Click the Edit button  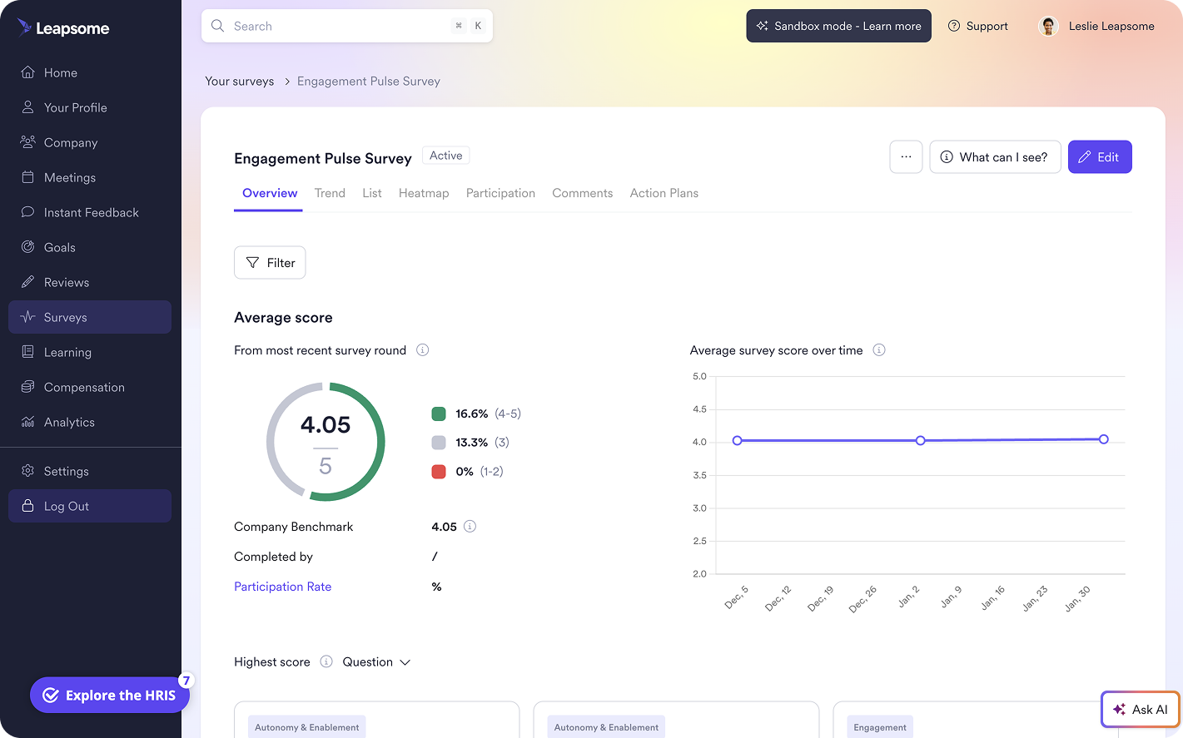pyautogui.click(x=1100, y=156)
